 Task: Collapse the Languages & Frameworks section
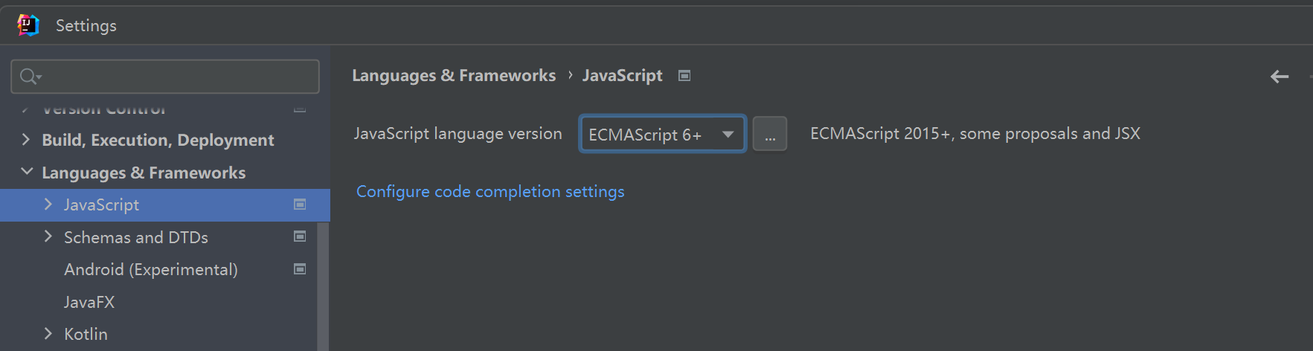(x=27, y=172)
